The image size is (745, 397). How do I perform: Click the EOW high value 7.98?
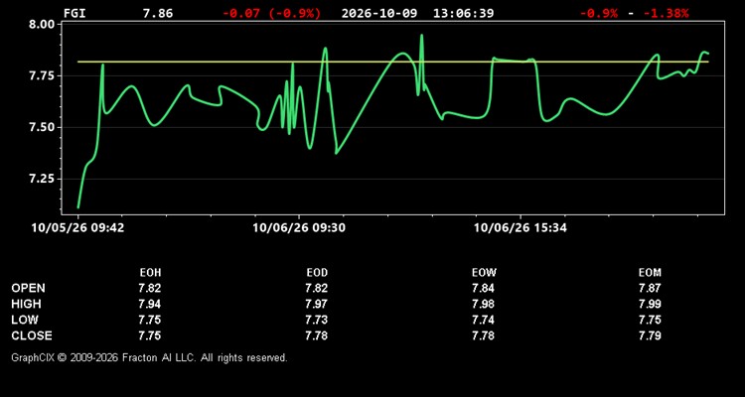pos(483,304)
